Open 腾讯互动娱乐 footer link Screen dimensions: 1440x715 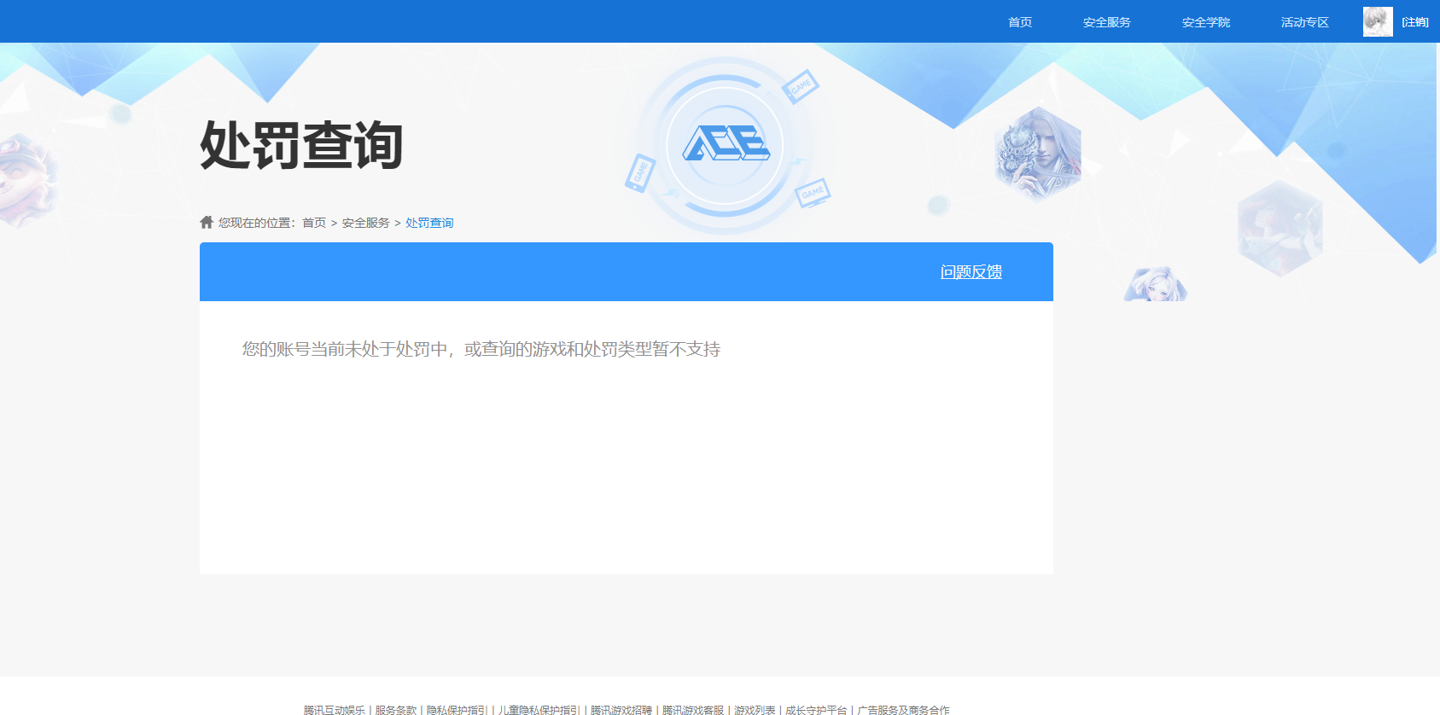[x=335, y=710]
